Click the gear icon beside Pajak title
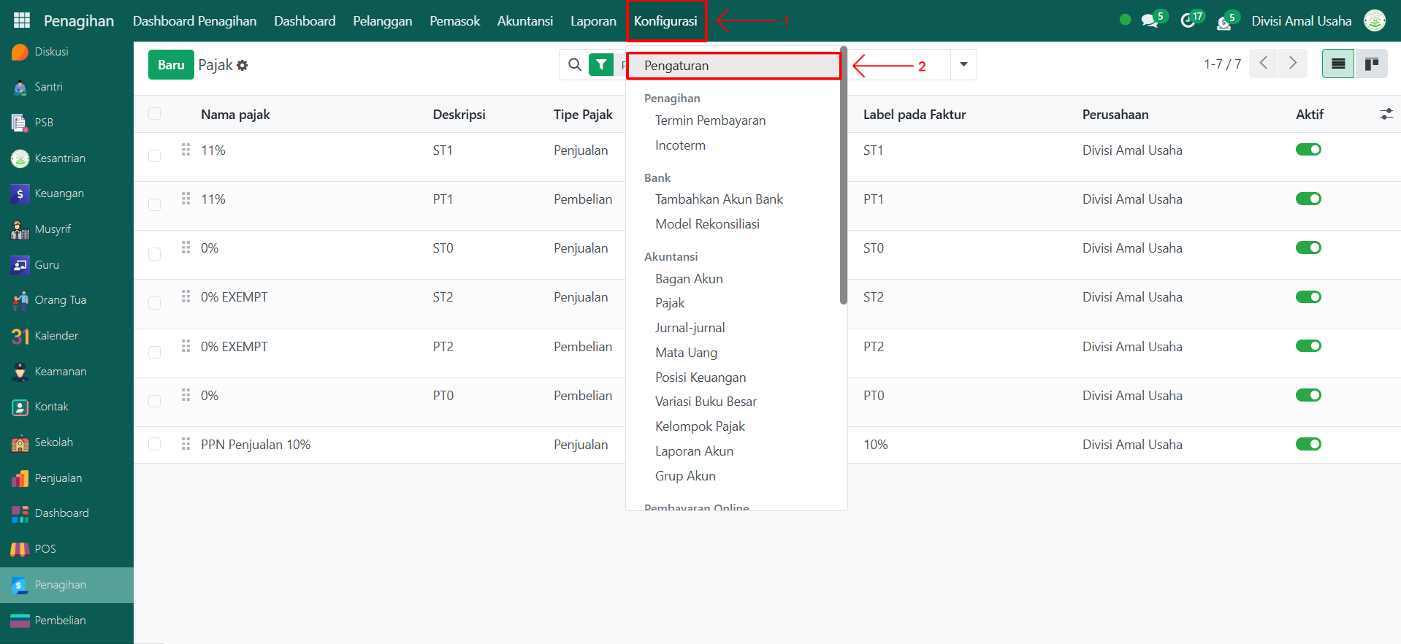Viewport: 1401px width, 644px height. pyautogui.click(x=243, y=66)
